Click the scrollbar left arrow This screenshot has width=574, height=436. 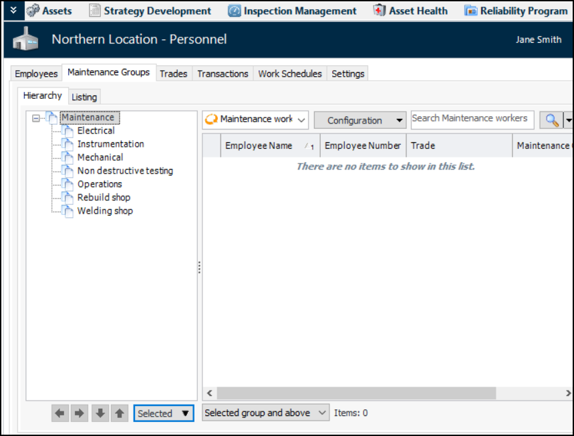[x=210, y=393]
